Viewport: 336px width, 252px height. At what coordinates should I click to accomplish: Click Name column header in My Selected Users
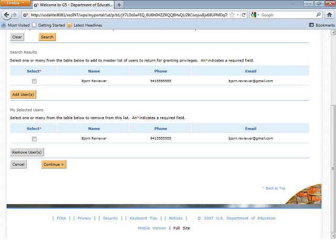pos(94,129)
